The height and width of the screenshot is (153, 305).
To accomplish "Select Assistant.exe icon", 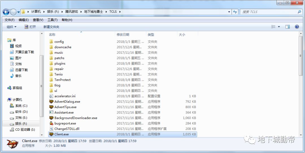I will point(51,112).
